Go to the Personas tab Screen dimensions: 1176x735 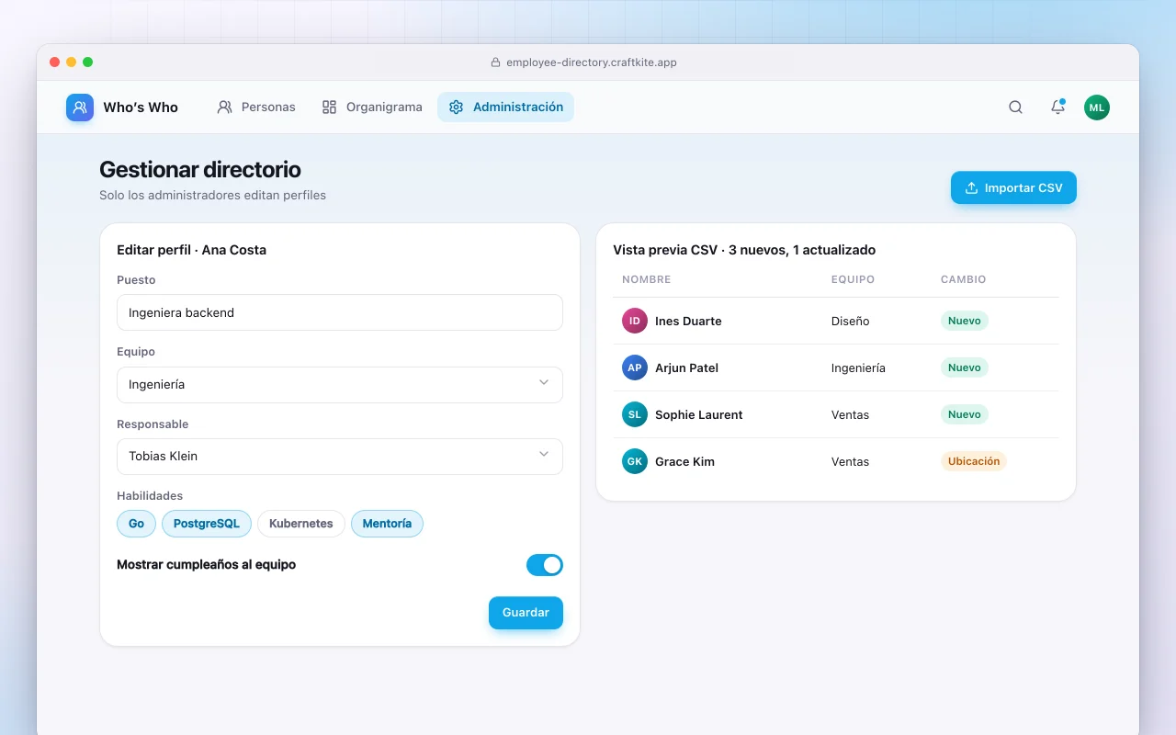256,107
